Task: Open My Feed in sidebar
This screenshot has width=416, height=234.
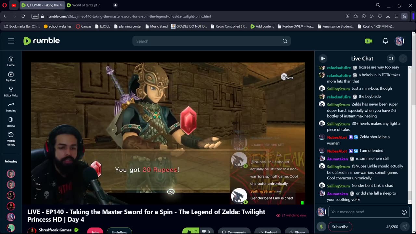Action: point(11,76)
